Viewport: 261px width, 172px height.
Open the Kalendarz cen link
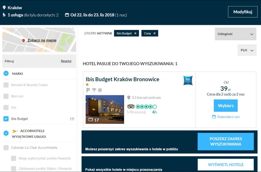pyautogui.click(x=229, y=117)
